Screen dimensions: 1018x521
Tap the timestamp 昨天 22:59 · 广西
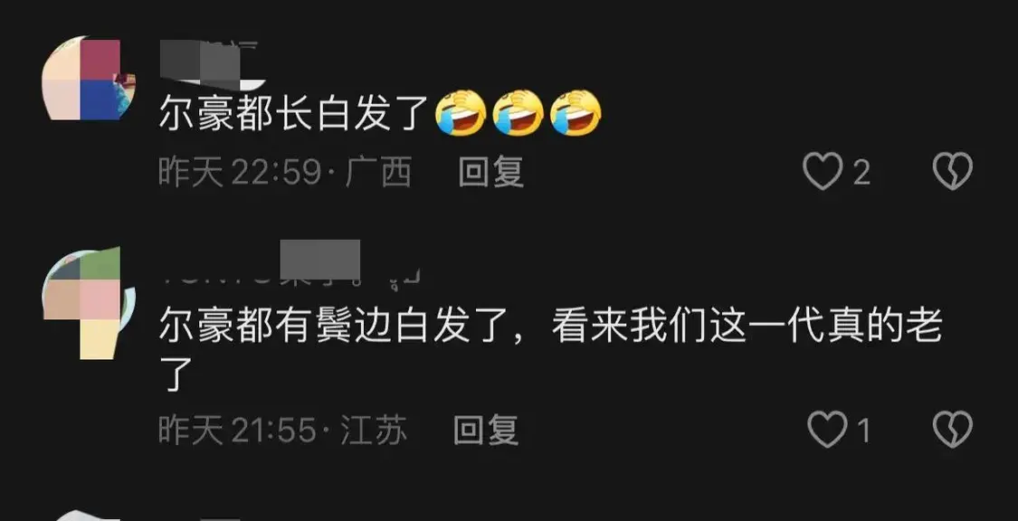(x=286, y=173)
